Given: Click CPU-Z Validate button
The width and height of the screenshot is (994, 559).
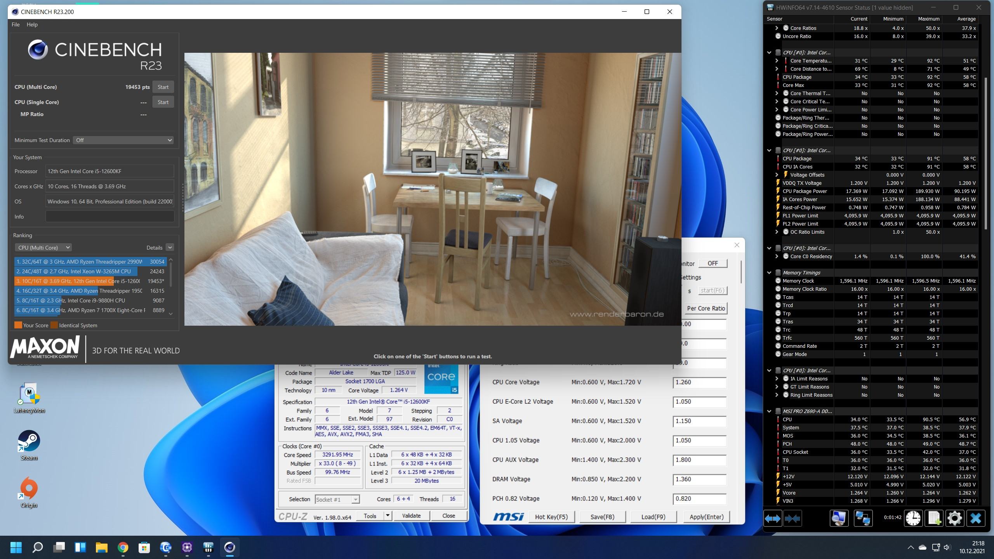Looking at the screenshot, I should point(411,516).
